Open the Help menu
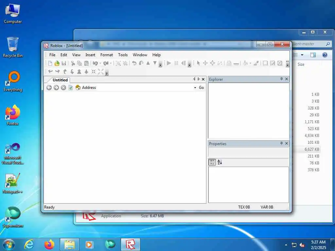 [156, 55]
